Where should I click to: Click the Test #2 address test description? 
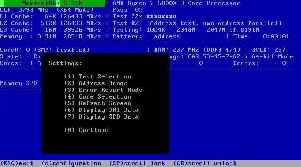[x=197, y=23]
